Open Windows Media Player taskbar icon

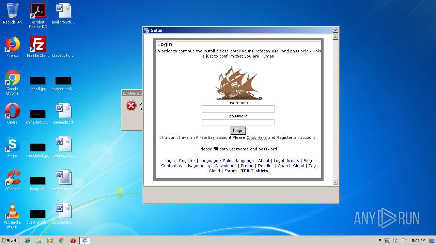pyautogui.click(x=50, y=241)
